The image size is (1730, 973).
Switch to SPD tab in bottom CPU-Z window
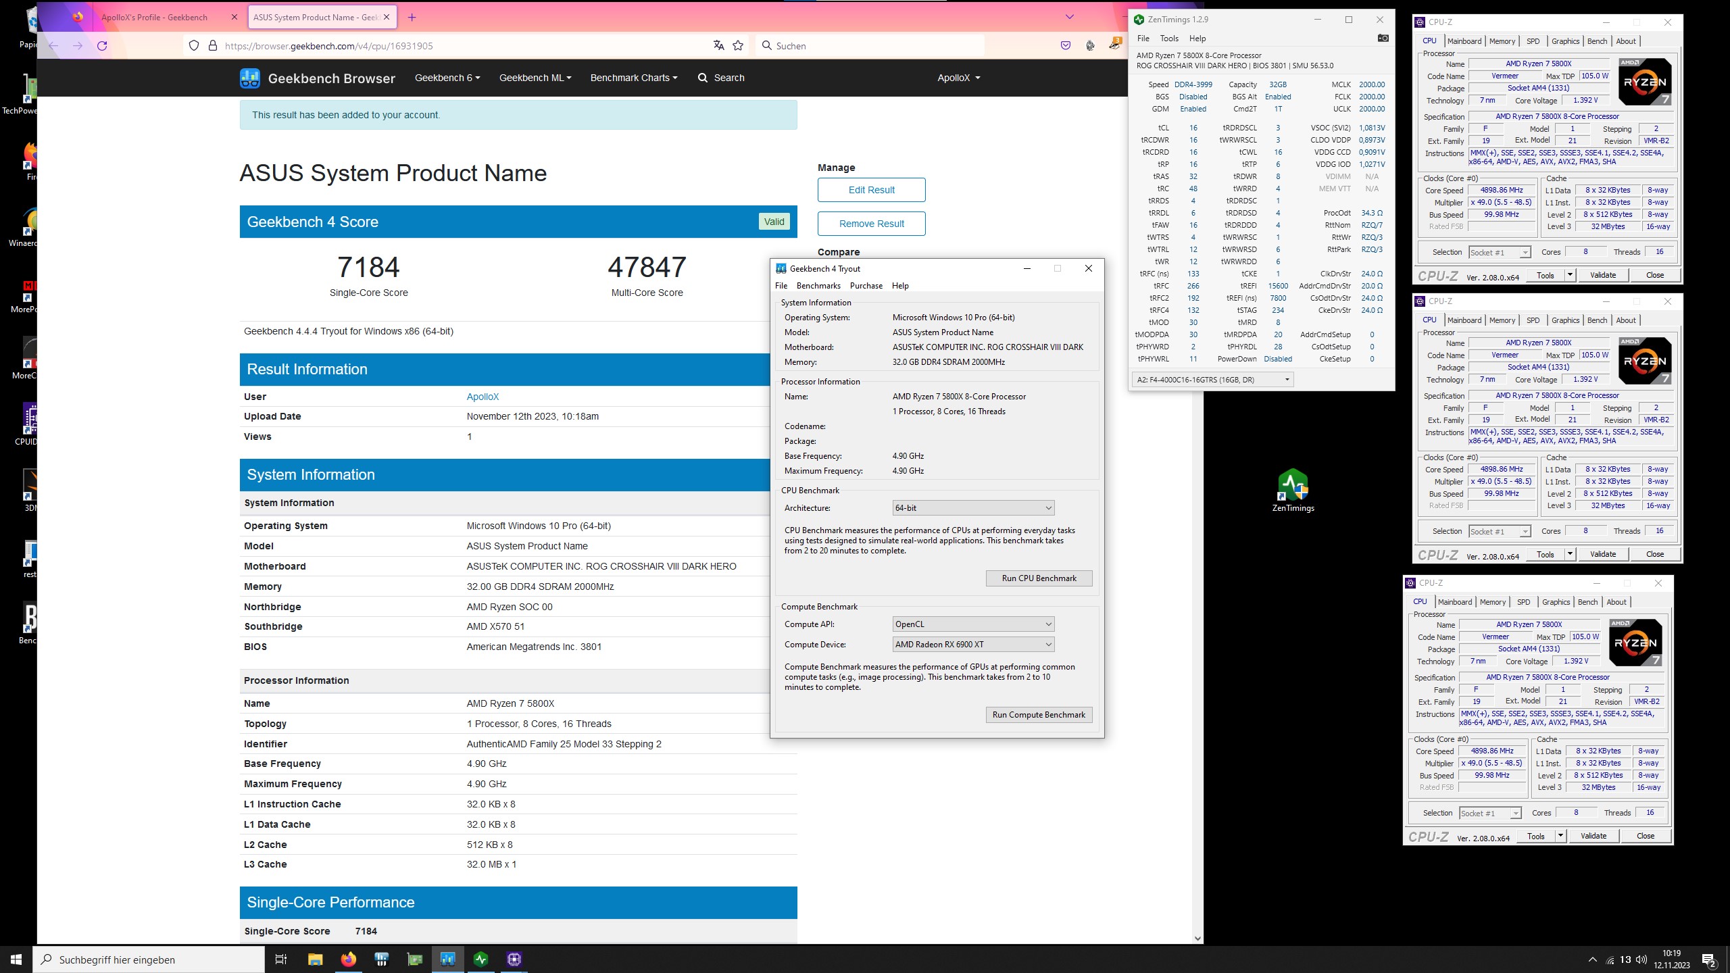pos(1523,602)
